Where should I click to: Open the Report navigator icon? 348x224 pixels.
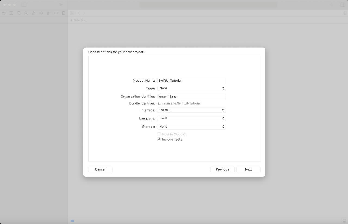64,13
